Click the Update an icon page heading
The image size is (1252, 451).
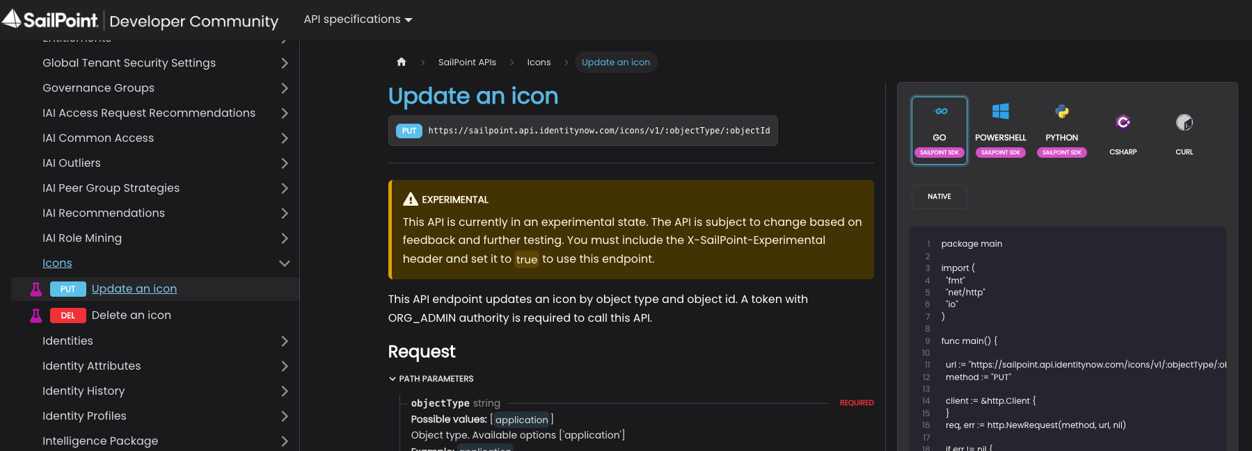473,96
